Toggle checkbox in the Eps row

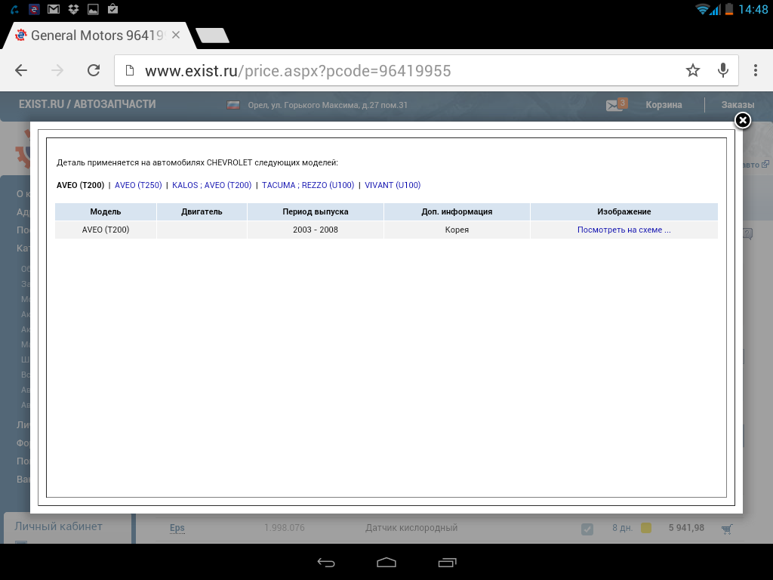[x=587, y=529]
